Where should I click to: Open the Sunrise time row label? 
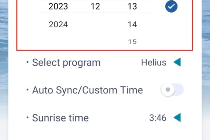(x=61, y=118)
